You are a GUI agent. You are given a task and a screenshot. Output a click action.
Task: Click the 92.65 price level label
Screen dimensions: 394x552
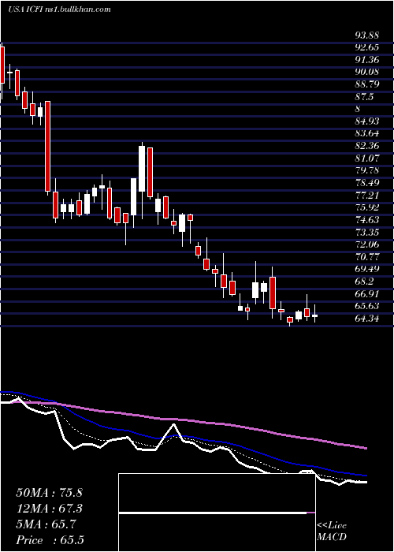click(x=366, y=47)
